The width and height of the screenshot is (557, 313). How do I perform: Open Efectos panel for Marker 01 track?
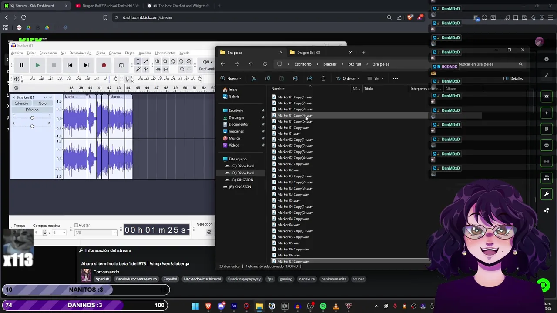tap(32, 110)
